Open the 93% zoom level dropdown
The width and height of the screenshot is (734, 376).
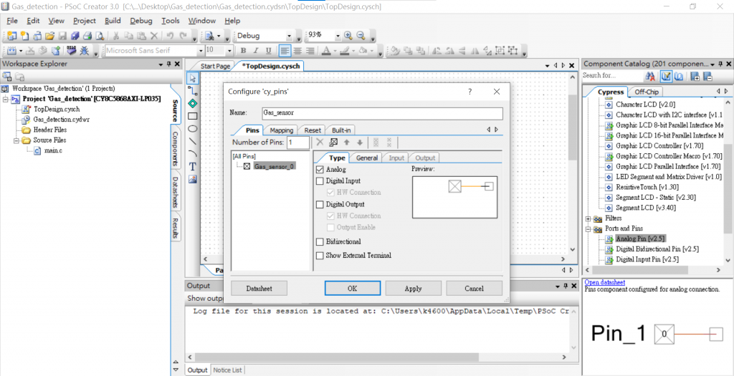coord(338,36)
